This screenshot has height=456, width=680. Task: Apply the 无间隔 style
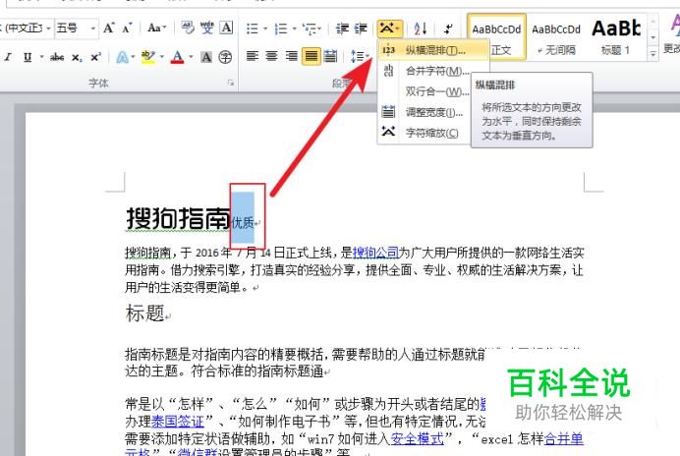(x=556, y=37)
